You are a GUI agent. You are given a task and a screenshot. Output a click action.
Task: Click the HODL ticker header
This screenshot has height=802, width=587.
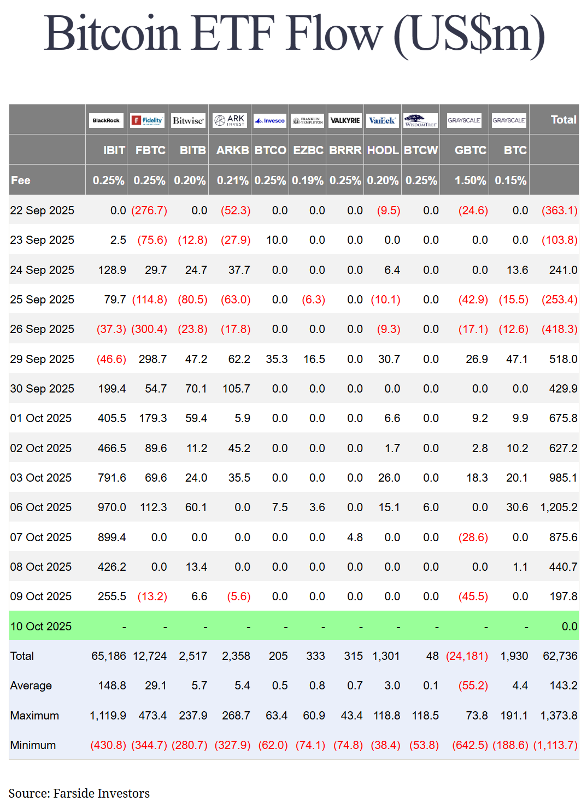click(383, 150)
